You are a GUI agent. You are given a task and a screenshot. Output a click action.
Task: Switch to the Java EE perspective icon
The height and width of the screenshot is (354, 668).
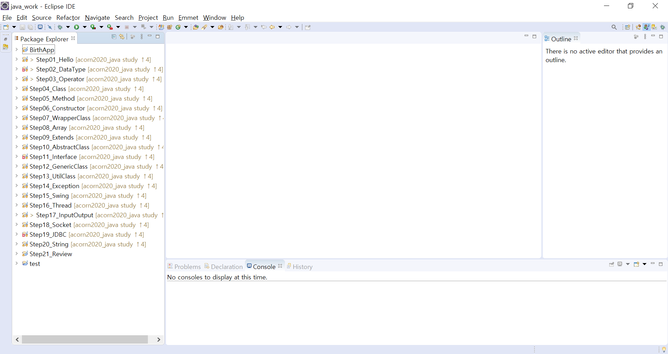(638, 27)
